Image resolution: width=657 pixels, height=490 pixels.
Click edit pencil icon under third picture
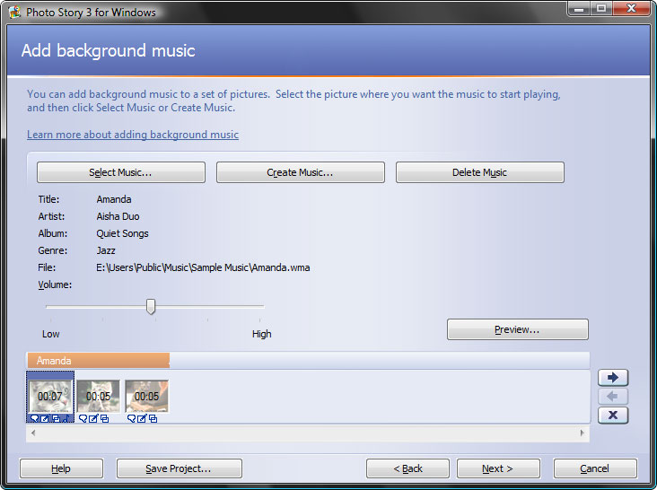[x=142, y=418]
